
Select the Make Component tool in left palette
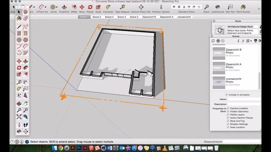tap(25, 12)
